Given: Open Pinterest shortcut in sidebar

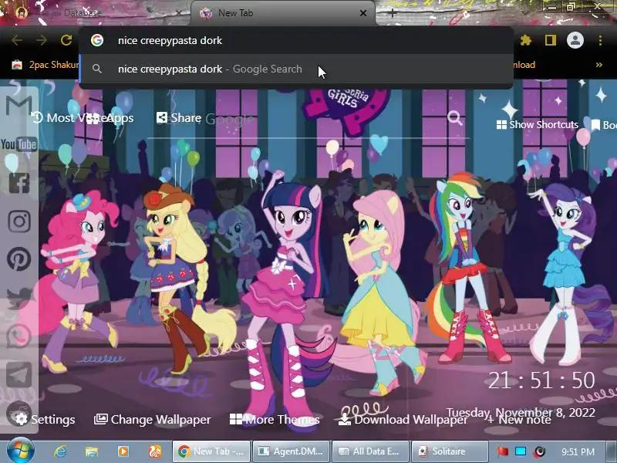Looking at the screenshot, I should (x=19, y=259).
